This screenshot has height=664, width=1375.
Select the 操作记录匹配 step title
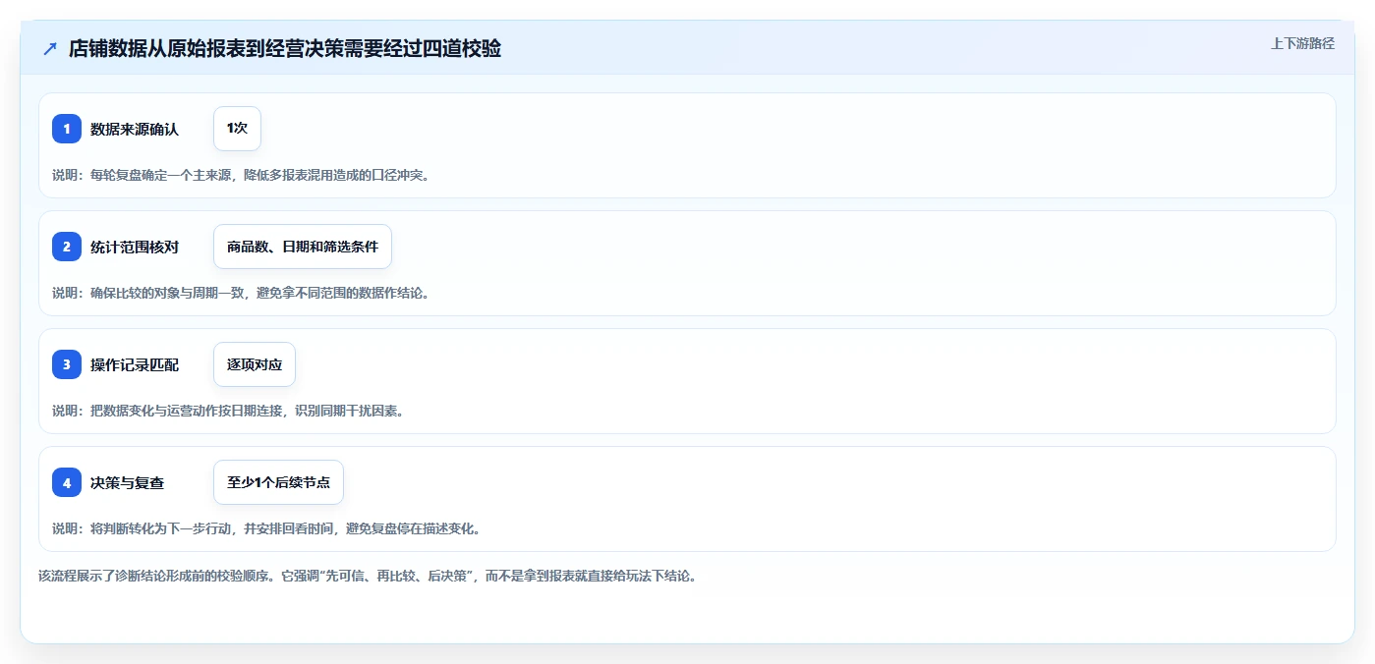click(135, 364)
